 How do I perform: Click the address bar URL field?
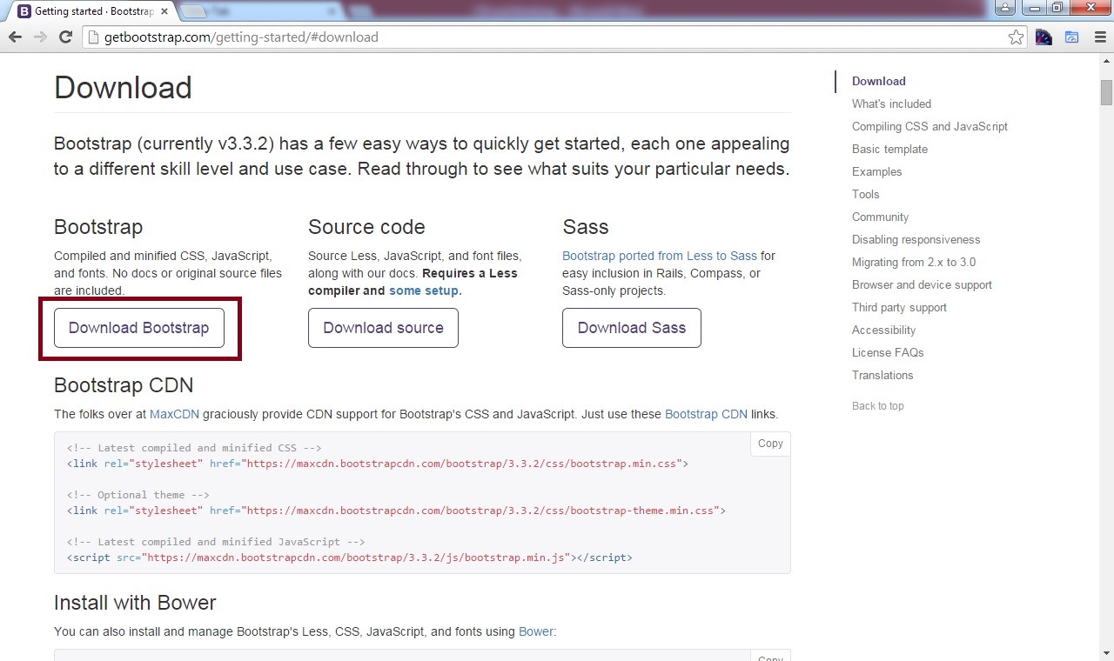[x=548, y=37]
